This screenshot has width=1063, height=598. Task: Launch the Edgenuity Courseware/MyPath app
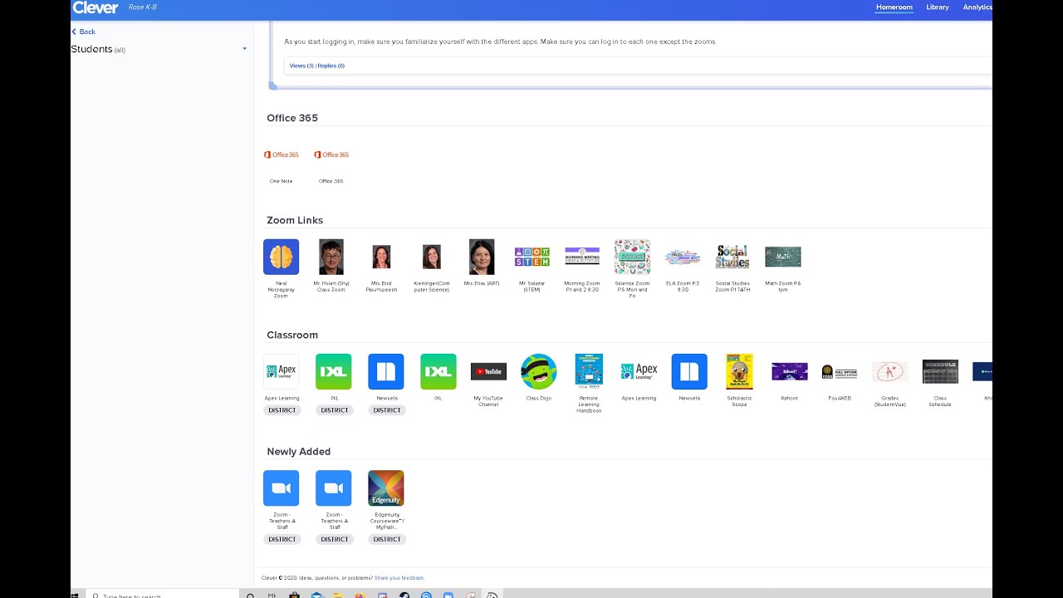(385, 488)
